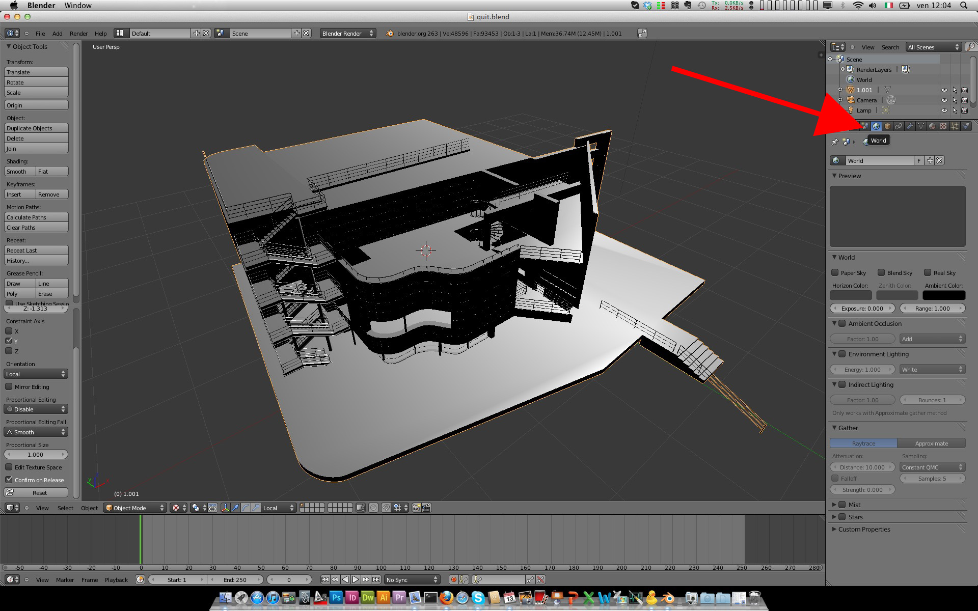Image resolution: width=978 pixels, height=611 pixels.
Task: Hide object 1.001 with eye icon
Action: pos(944,90)
